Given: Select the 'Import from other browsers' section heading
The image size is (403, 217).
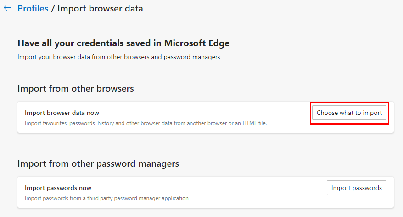Looking at the screenshot, I should click(x=75, y=88).
